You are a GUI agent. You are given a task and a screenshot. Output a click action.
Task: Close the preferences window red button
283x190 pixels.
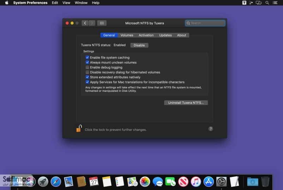coord(67,23)
